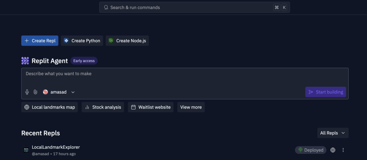Focus the Describe what you want field
The height and width of the screenshot is (160, 367).
(x=185, y=77)
